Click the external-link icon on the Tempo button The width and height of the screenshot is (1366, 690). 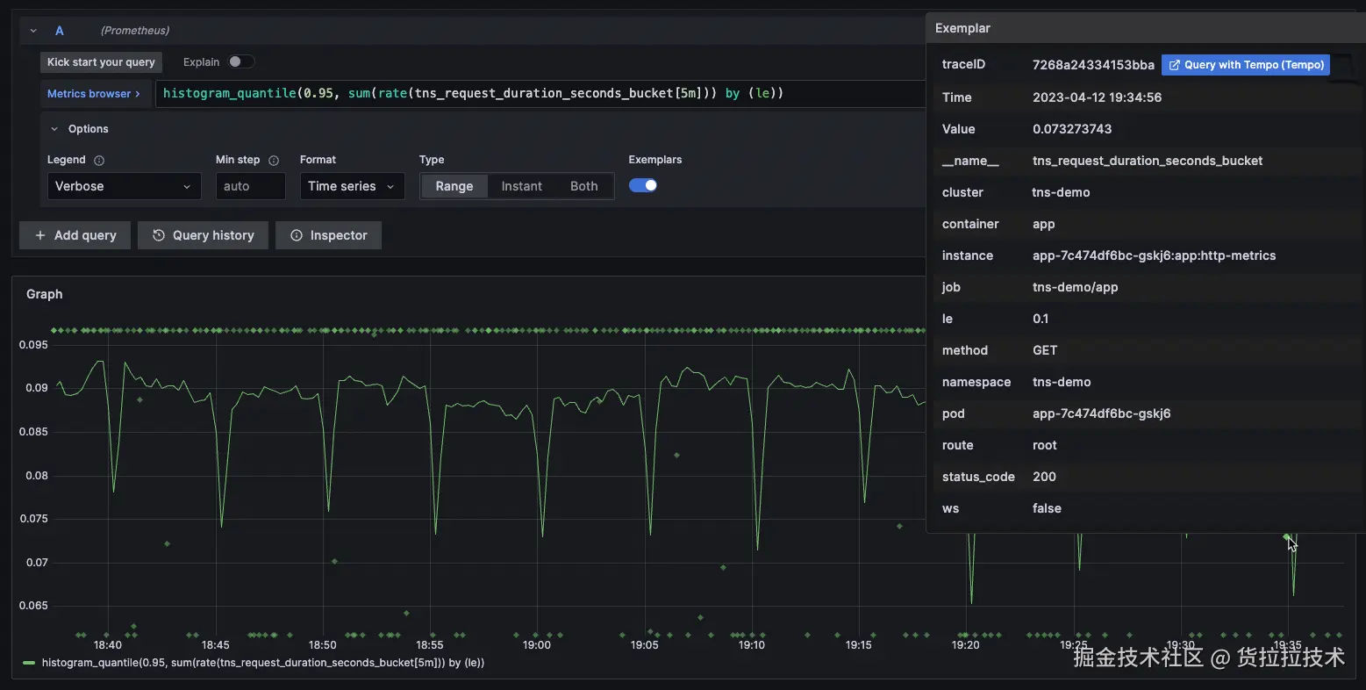coord(1175,65)
